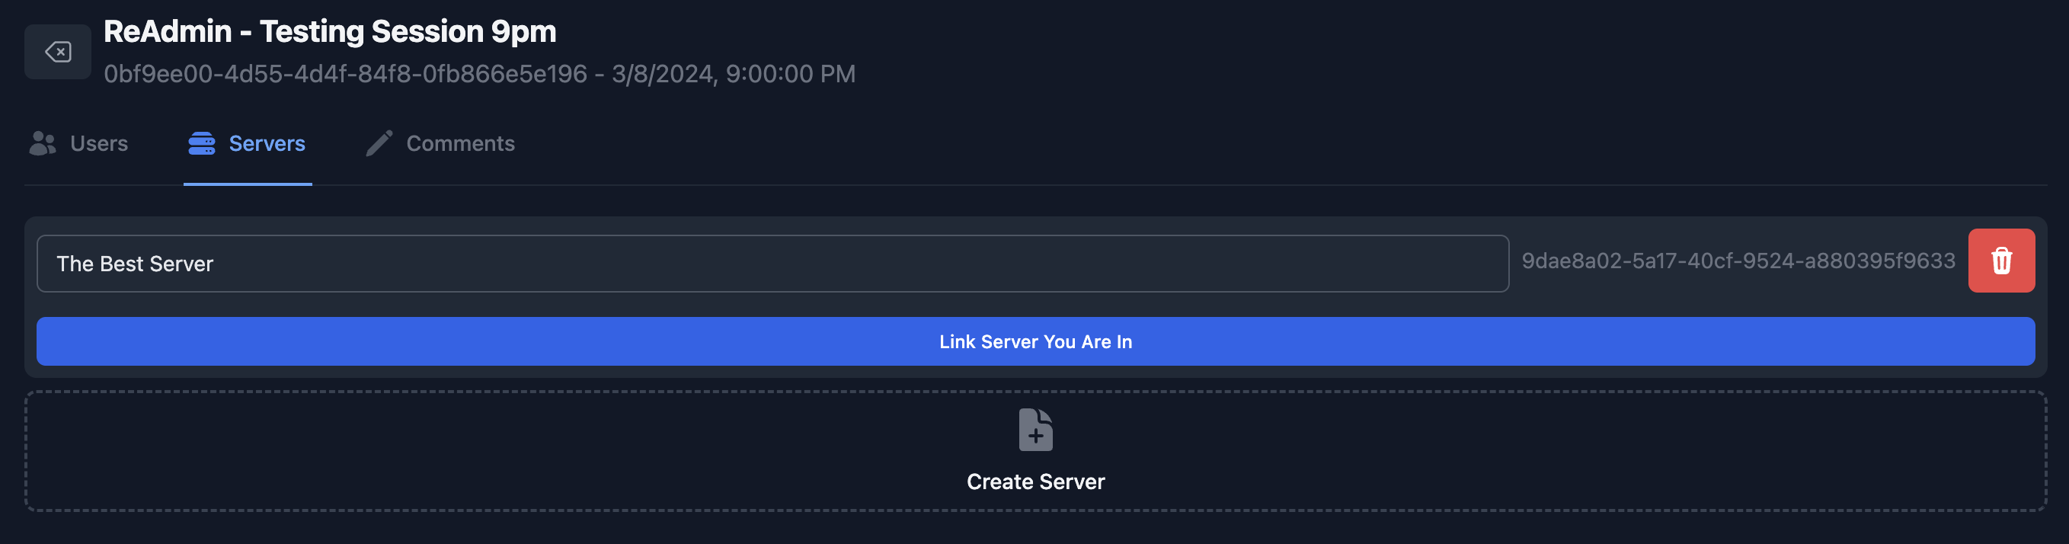Click session ID and date subtitle text

(x=479, y=74)
